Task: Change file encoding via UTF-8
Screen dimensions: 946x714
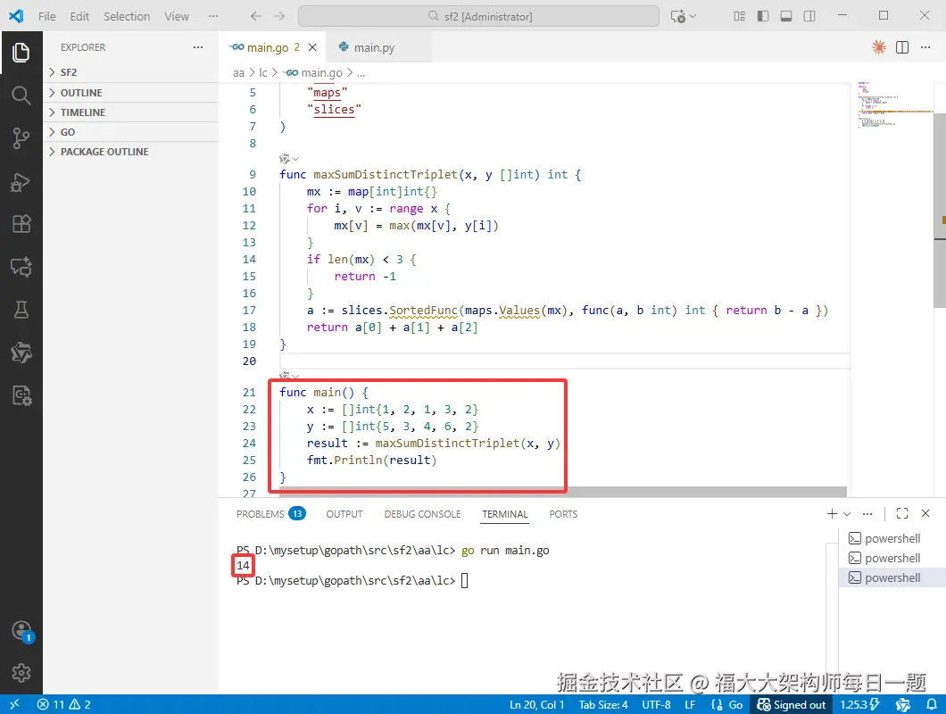Action: [x=657, y=704]
